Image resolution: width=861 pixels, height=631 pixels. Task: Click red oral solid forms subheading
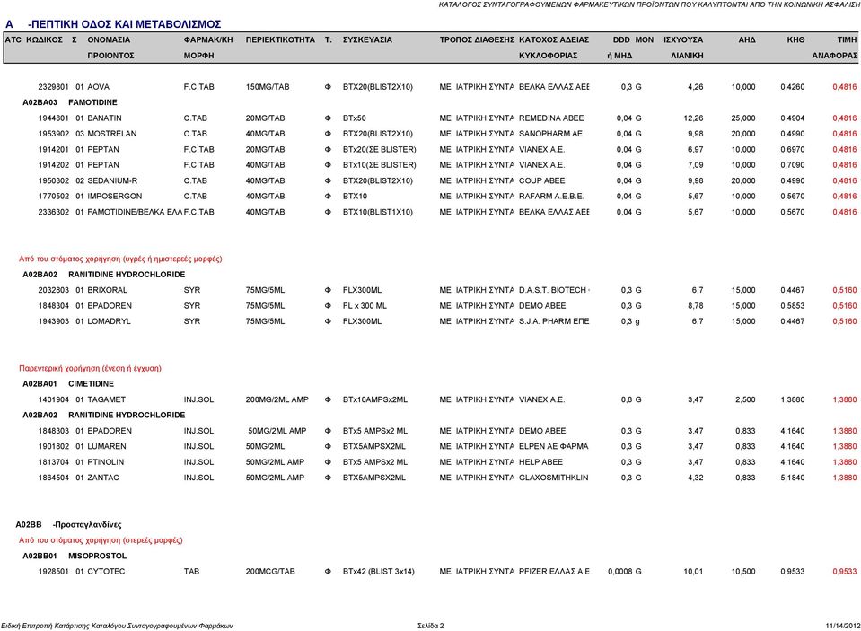click(x=101, y=540)
